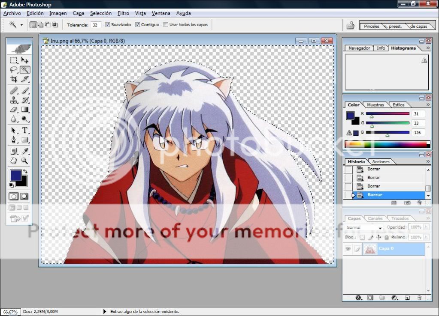Select the Crop tool

click(x=14, y=79)
